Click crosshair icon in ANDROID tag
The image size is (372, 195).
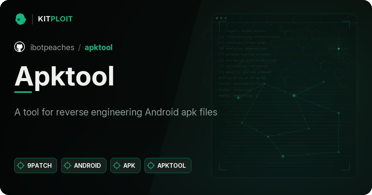point(68,166)
